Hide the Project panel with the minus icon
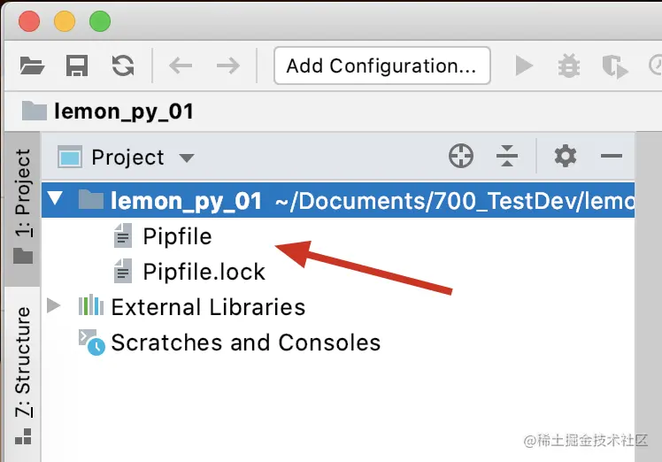 (612, 158)
